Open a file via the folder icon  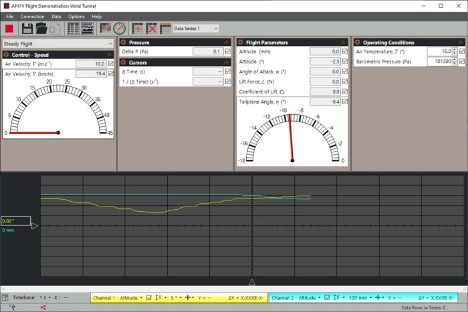(41, 29)
